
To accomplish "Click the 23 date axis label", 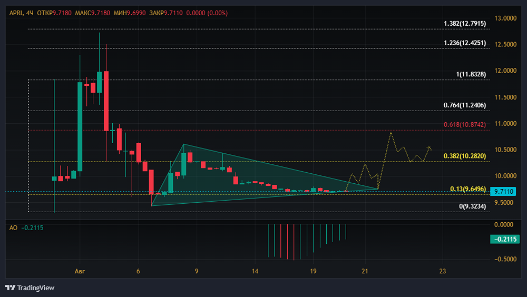I will coord(443,271).
